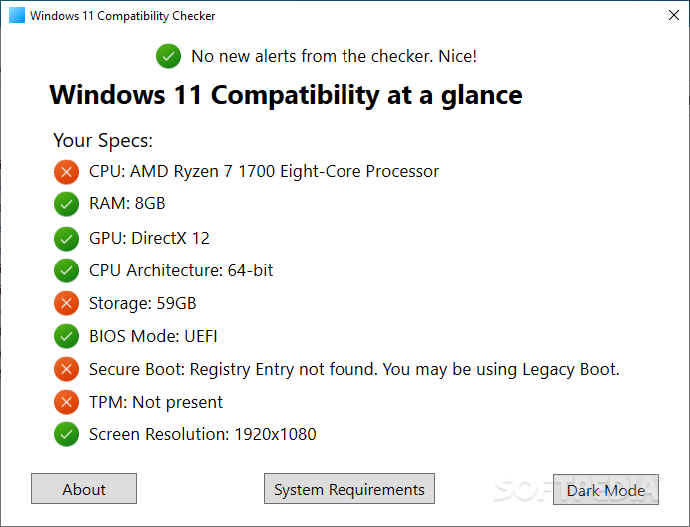
Task: Open the About dialog
Action: coord(84,489)
